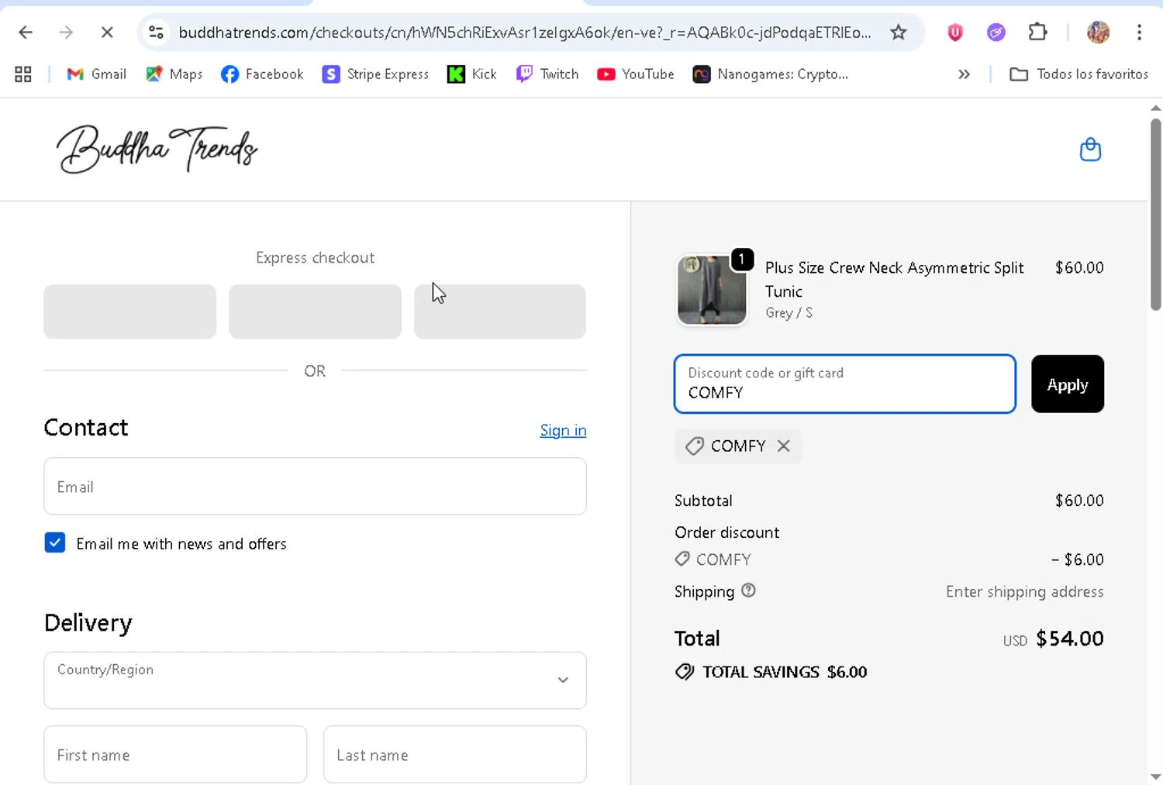
Task: Focus the Email input field
Action: (x=315, y=487)
